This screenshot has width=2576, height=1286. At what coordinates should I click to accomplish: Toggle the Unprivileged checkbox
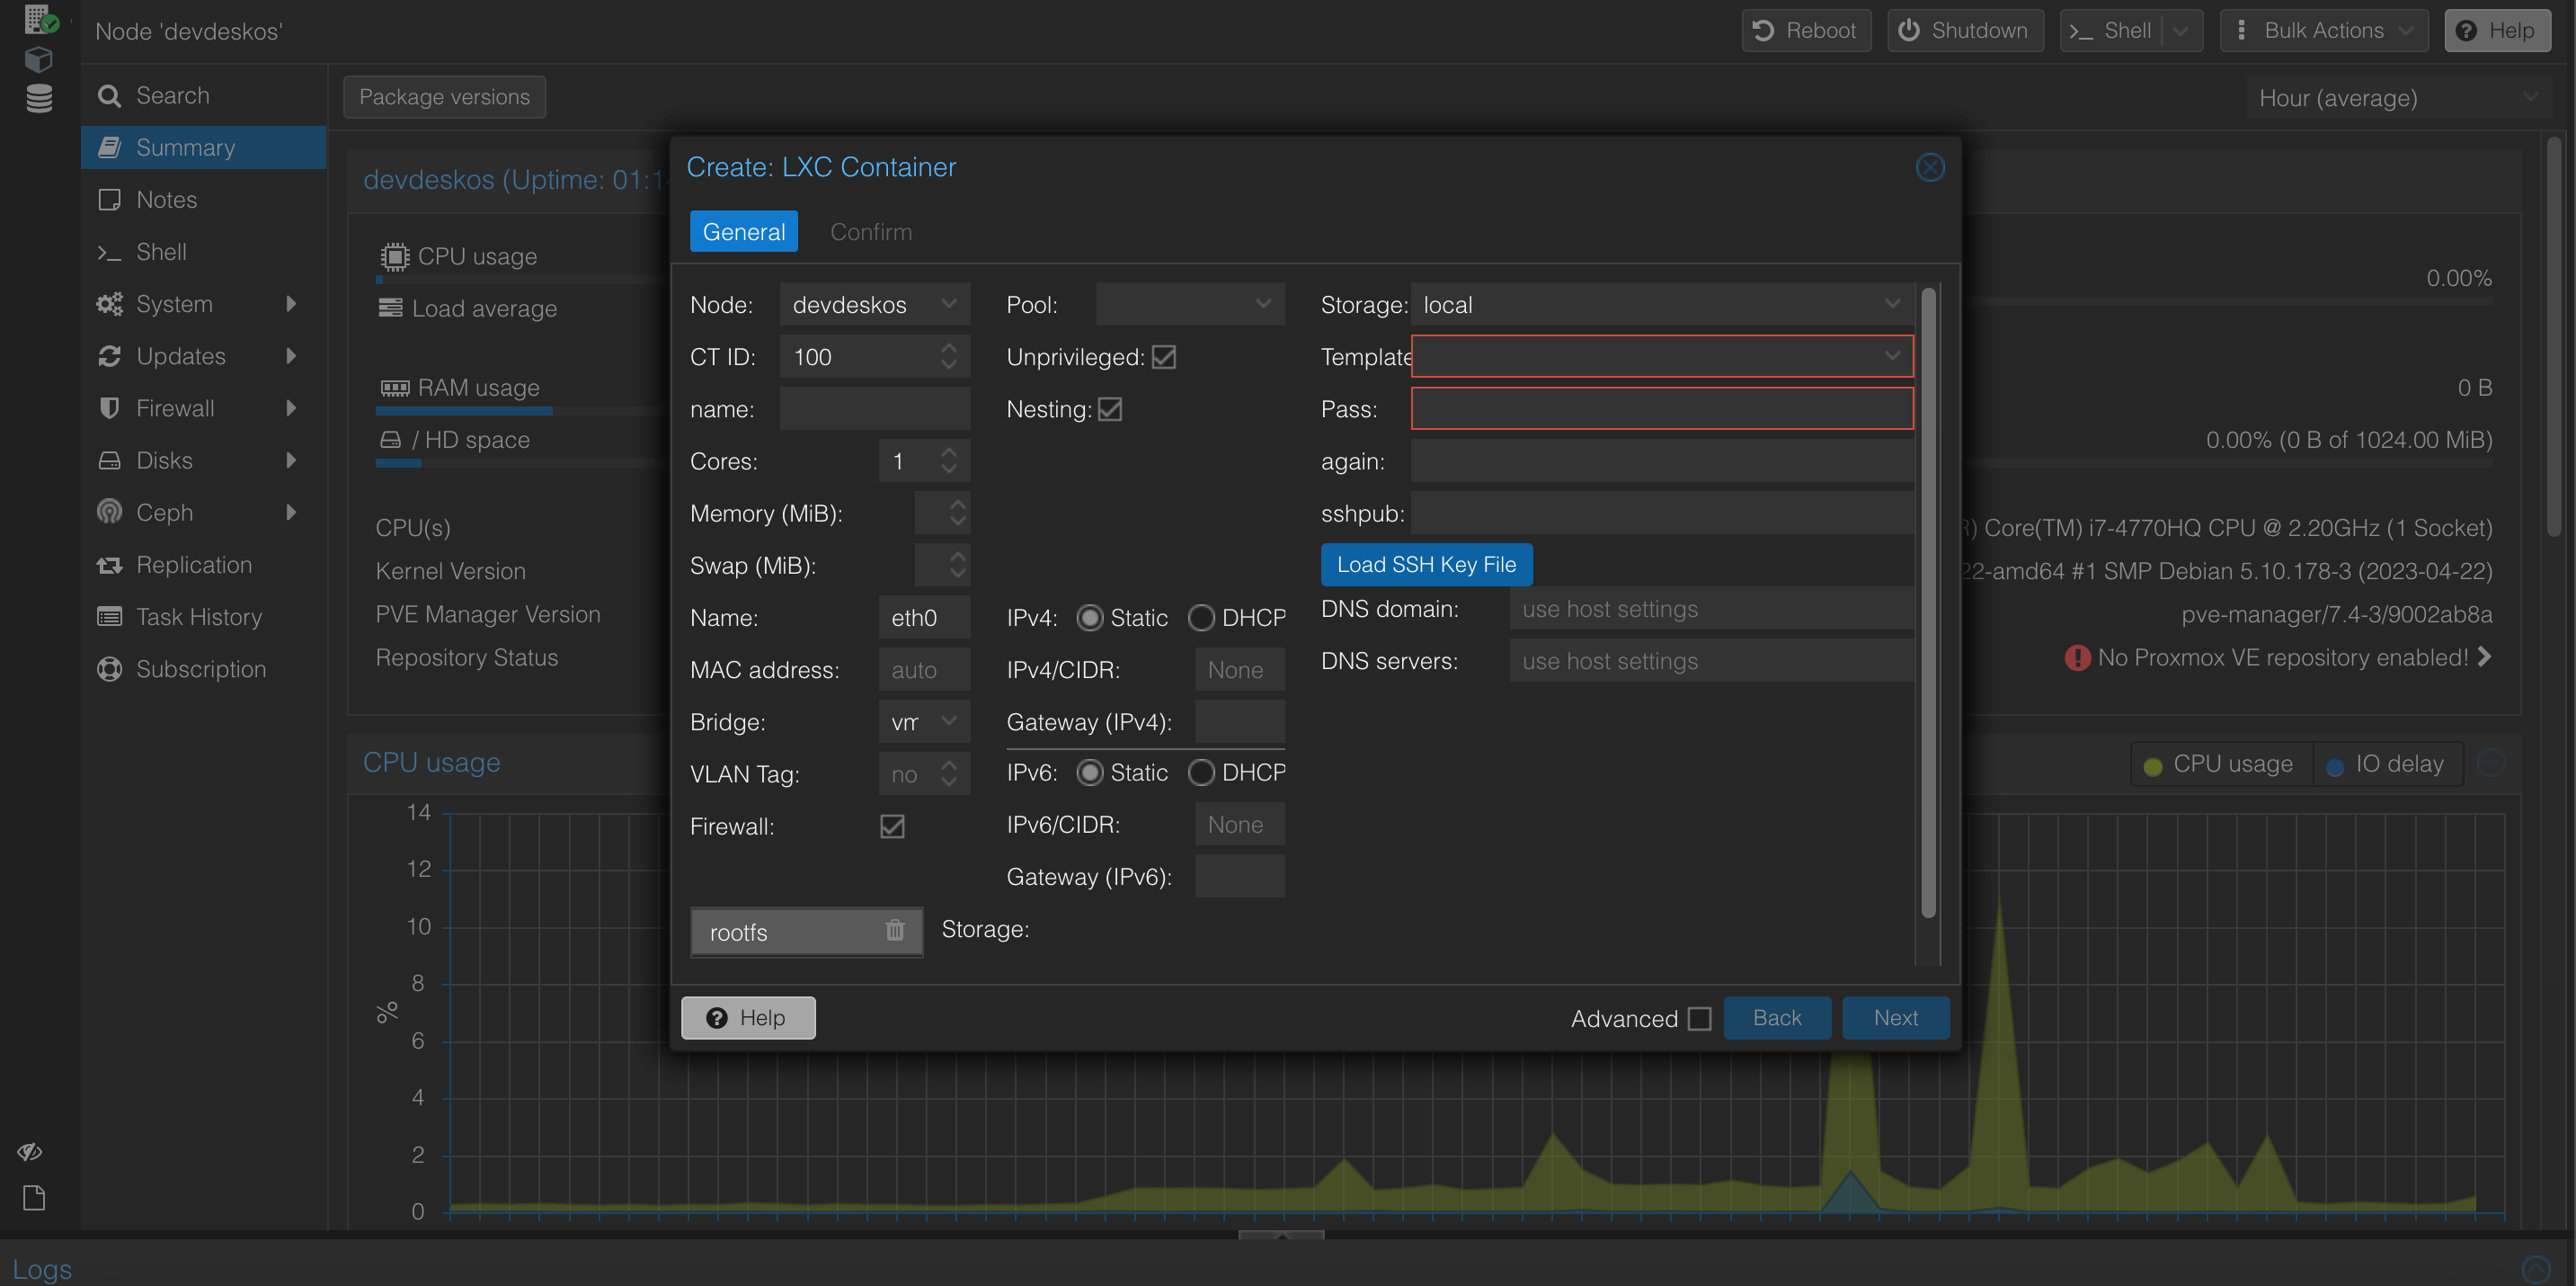pos(1163,357)
